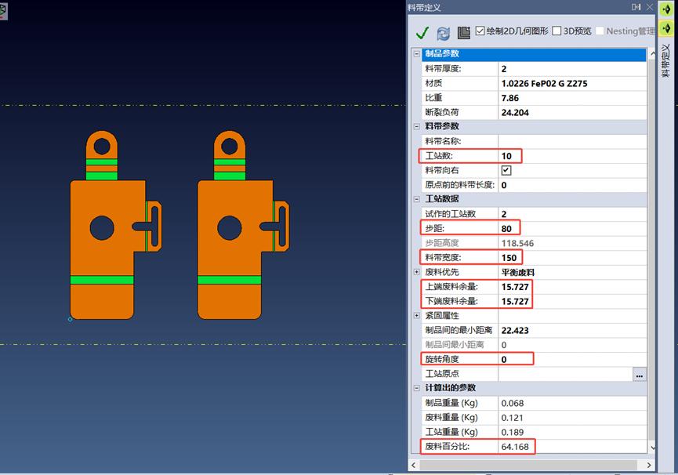Viewport: 678px width, 475px height.
Task: Click the 断裂负荷 value 24.204
Action: [572, 112]
